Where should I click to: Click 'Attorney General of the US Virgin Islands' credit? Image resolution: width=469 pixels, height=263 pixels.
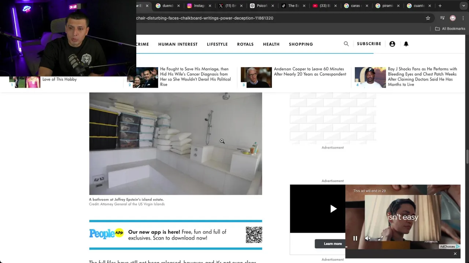pyautogui.click(x=132, y=204)
